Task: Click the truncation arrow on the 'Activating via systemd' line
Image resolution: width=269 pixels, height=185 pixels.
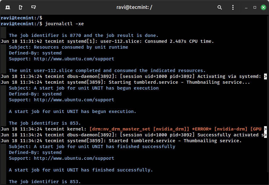Action: click(x=265, y=76)
